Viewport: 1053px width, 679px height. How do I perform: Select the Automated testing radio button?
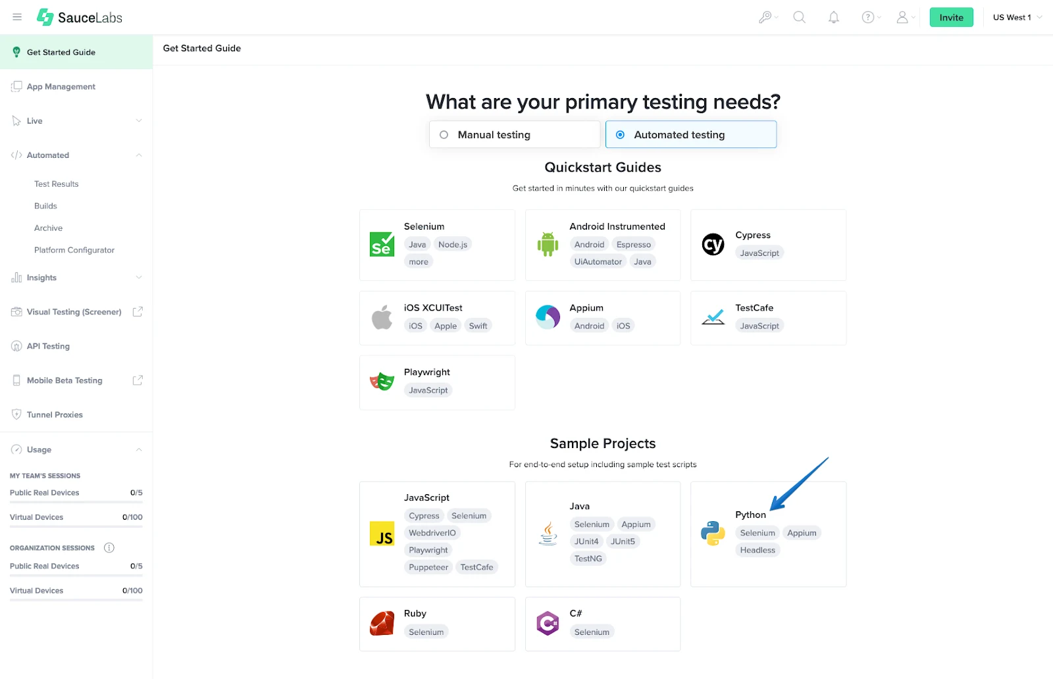[x=620, y=134]
